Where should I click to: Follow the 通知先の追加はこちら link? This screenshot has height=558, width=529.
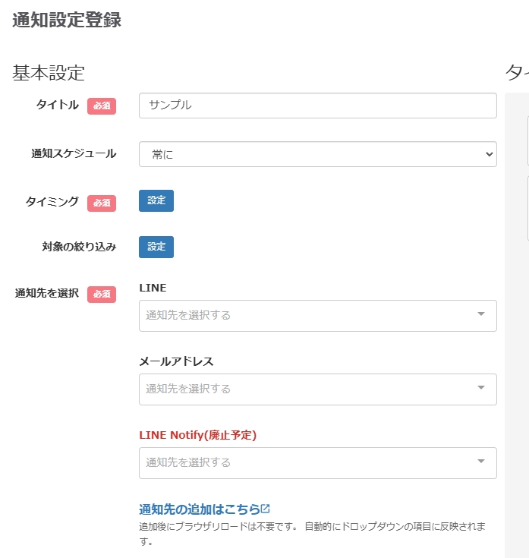199,509
